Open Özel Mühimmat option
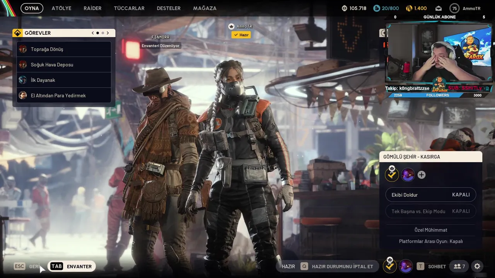The height and width of the screenshot is (278, 495). coord(431,230)
